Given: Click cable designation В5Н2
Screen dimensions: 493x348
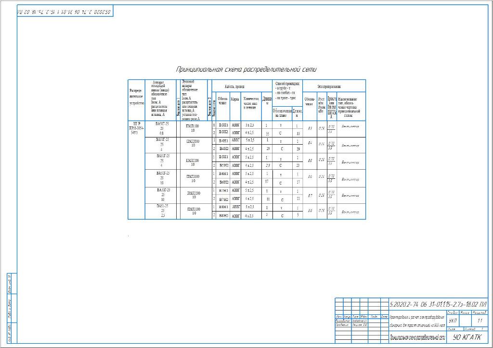Looking at the screenshot, I should (223, 165).
